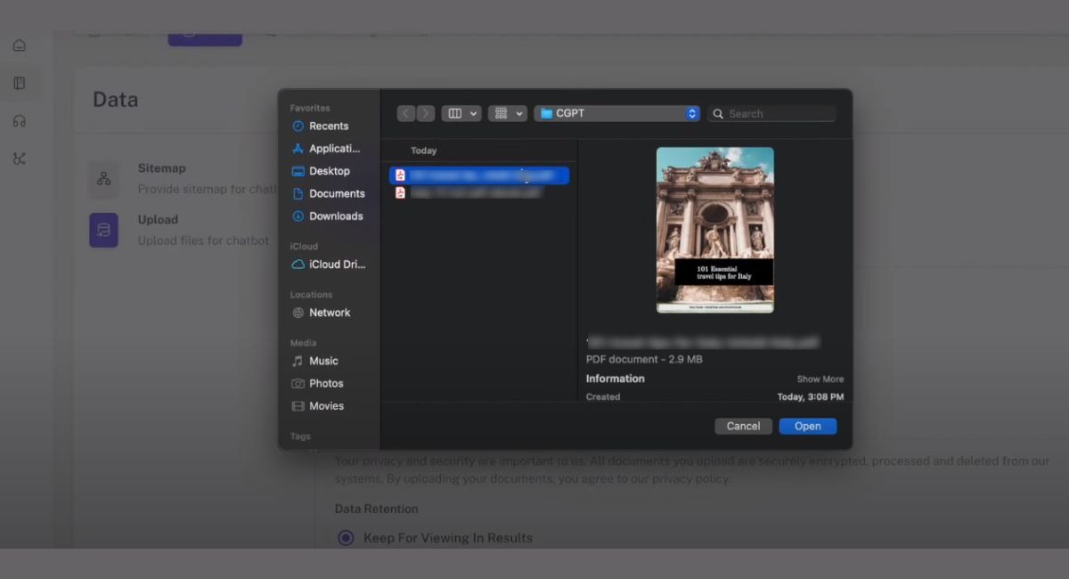The image size is (1069, 579).
Task: Open Applications folder in sidebar
Action: [x=334, y=149]
